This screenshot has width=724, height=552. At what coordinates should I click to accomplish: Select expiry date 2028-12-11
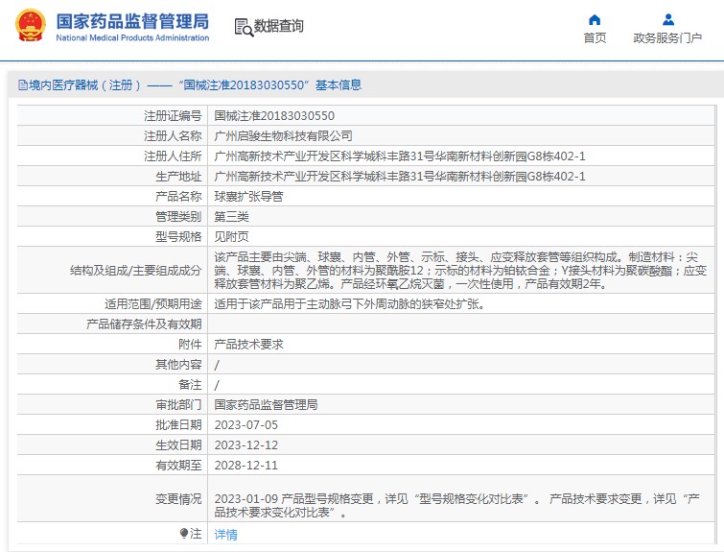click(246, 465)
